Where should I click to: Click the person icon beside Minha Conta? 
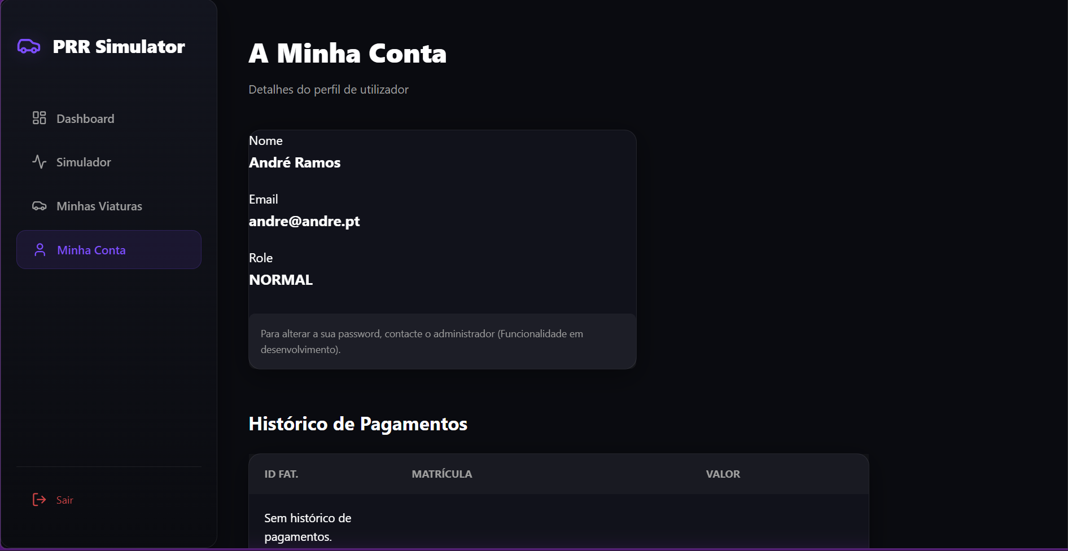click(39, 249)
